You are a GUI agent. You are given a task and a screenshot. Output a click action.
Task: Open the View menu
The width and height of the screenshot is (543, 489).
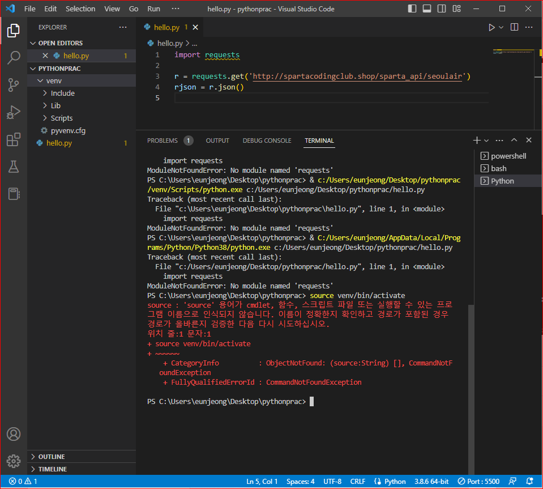click(112, 9)
